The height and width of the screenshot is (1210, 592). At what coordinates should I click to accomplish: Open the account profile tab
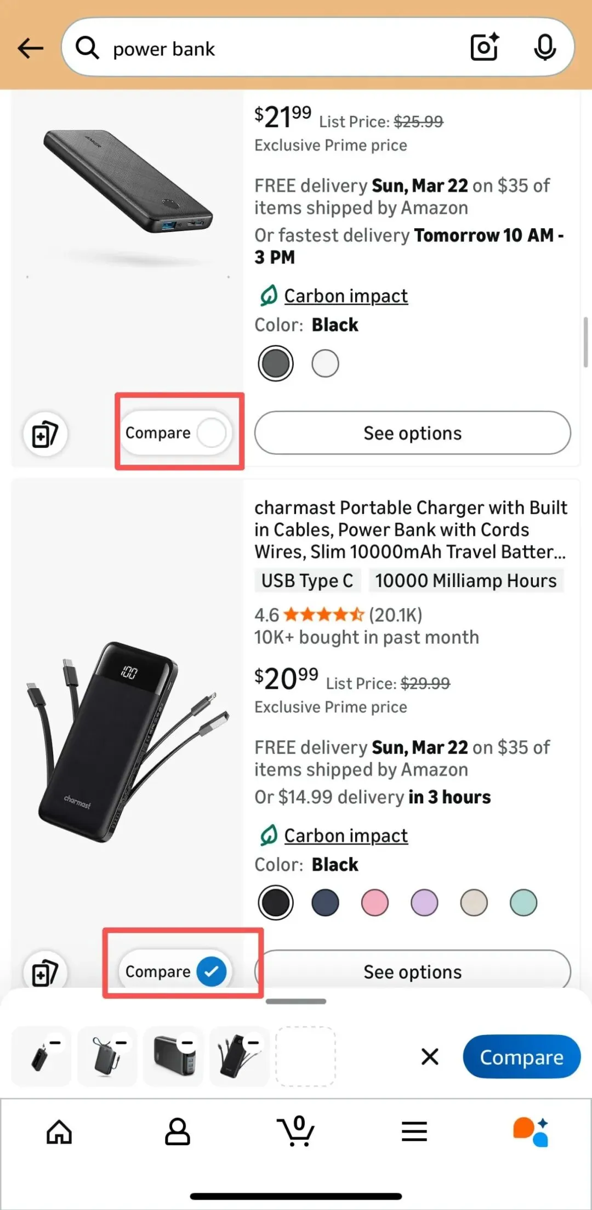coord(178,1132)
